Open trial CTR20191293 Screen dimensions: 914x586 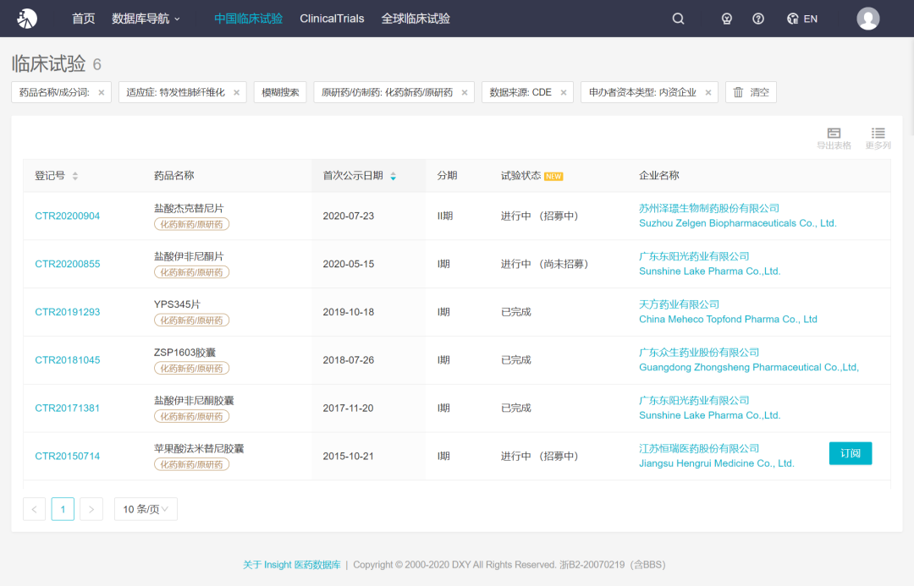[67, 312]
